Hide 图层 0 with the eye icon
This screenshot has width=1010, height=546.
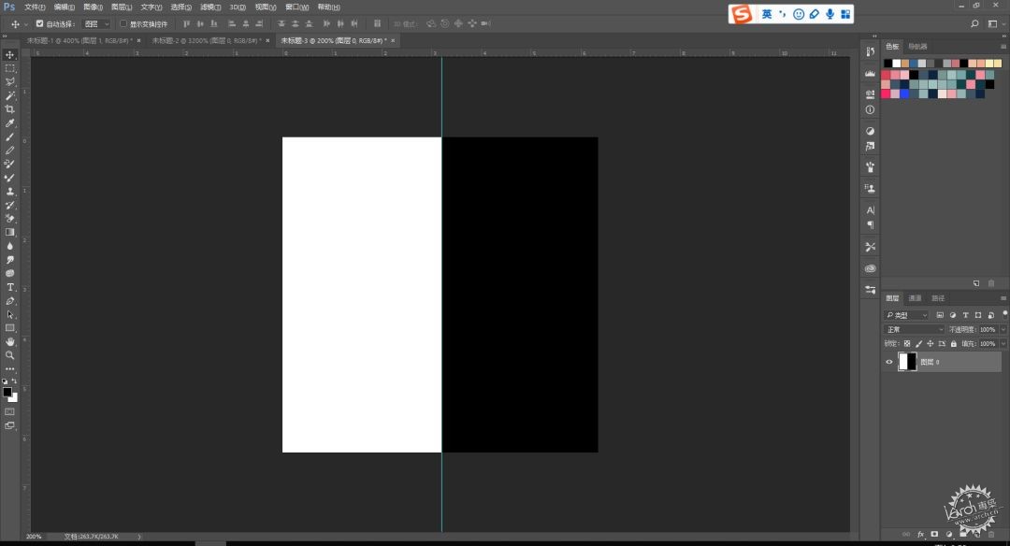[x=889, y=362]
